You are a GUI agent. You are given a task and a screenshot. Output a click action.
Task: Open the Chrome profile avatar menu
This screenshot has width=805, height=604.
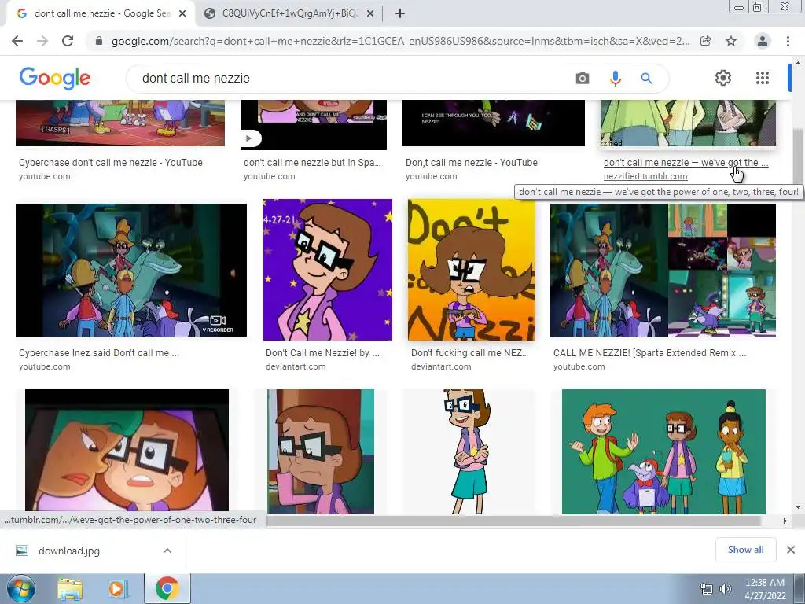[x=763, y=41]
